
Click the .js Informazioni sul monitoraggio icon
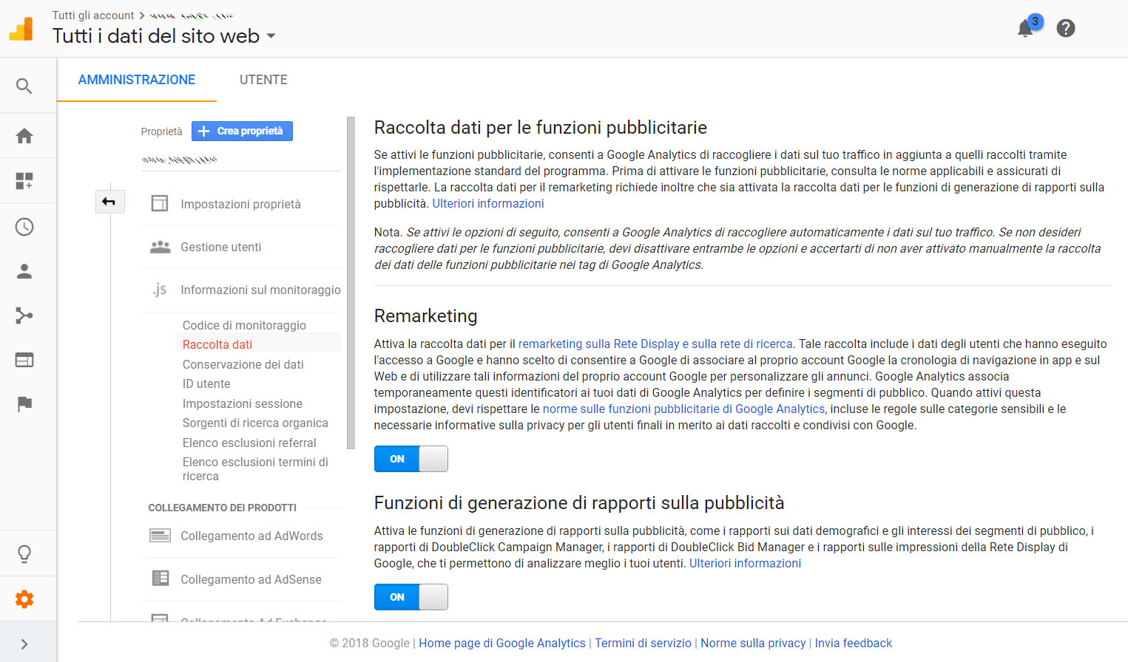[160, 290]
